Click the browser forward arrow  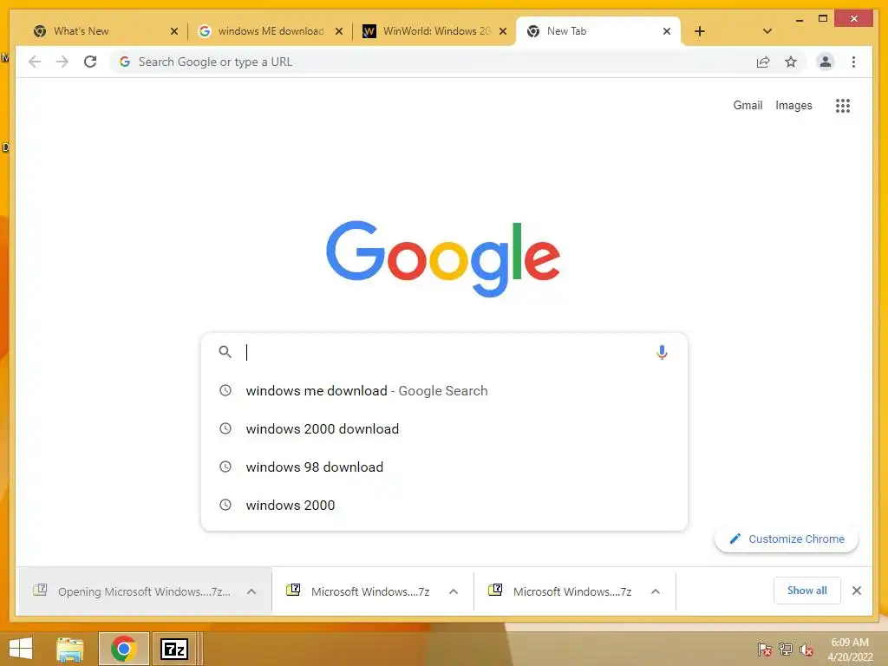[62, 62]
